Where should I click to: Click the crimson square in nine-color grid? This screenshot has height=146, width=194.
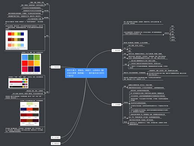25,69
